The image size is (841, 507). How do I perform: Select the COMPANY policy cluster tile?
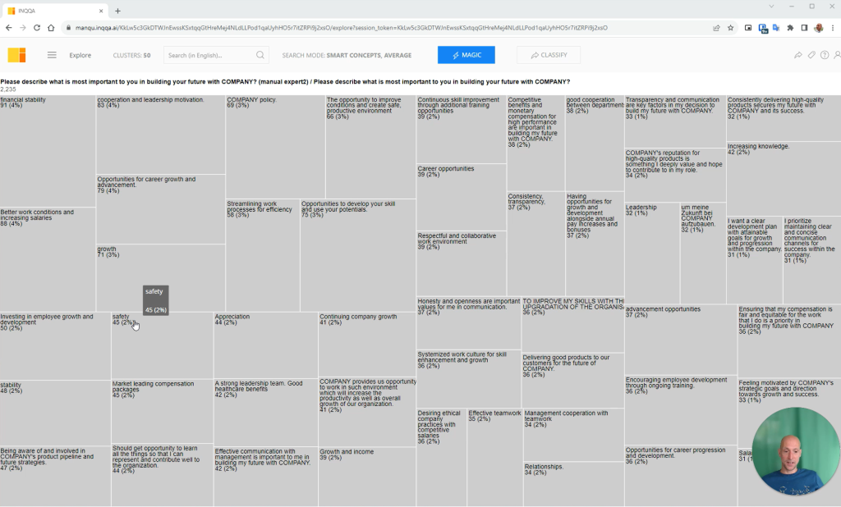click(275, 147)
